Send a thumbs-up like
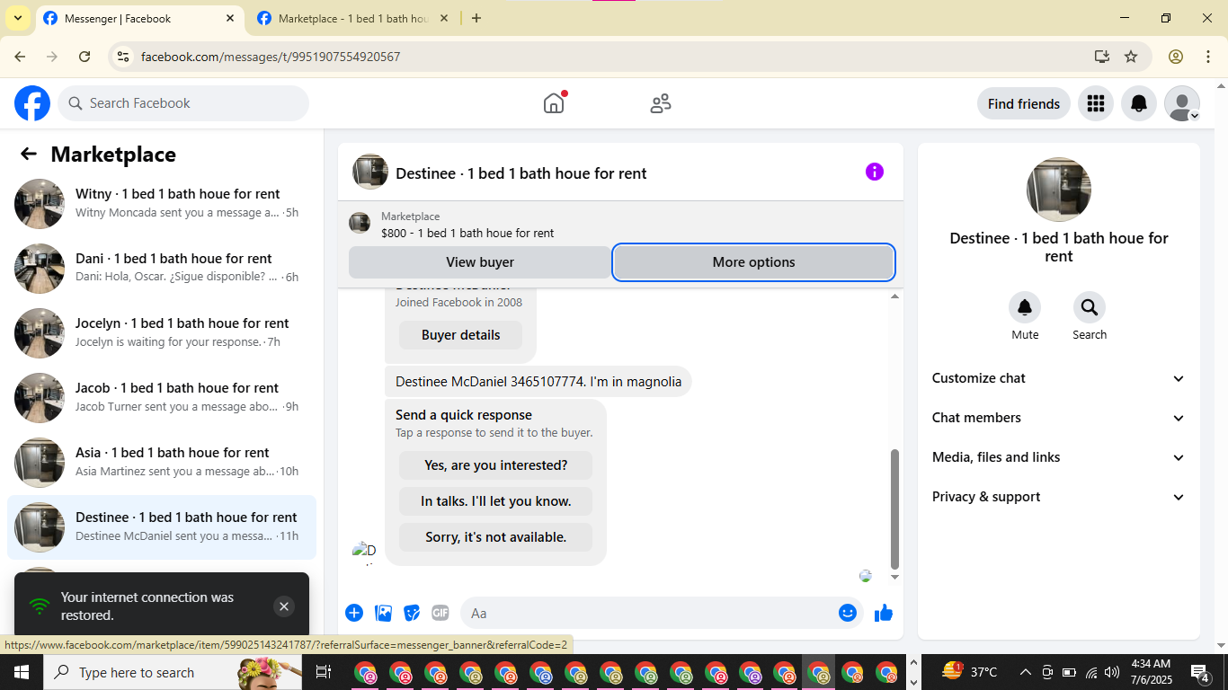Screen dimensions: 1228x690 [884, 613]
